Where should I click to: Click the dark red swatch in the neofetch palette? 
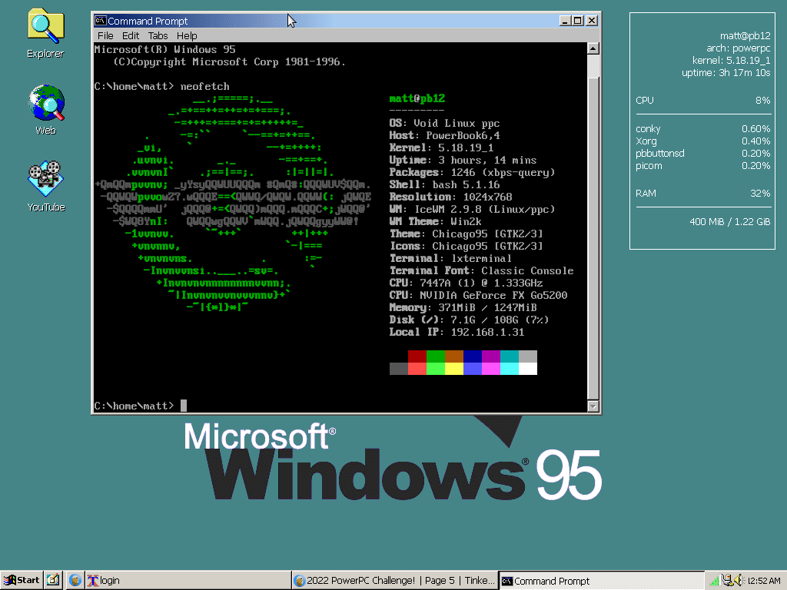417,356
